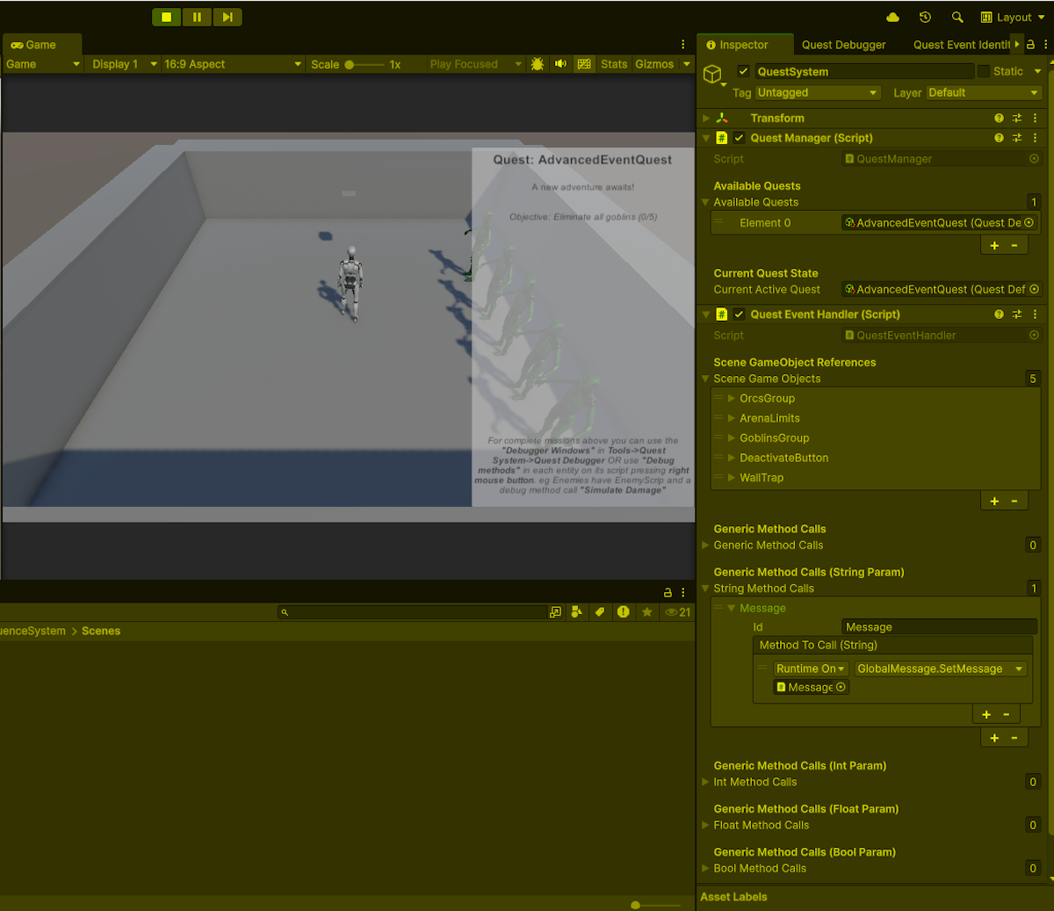The image size is (1054, 911).
Task: Click the Message Id input field
Action: tap(939, 626)
